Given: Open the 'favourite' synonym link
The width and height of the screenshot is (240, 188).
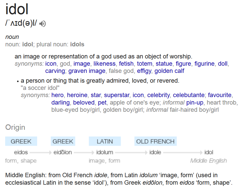Looking at the screenshot, I should click(220, 95).
